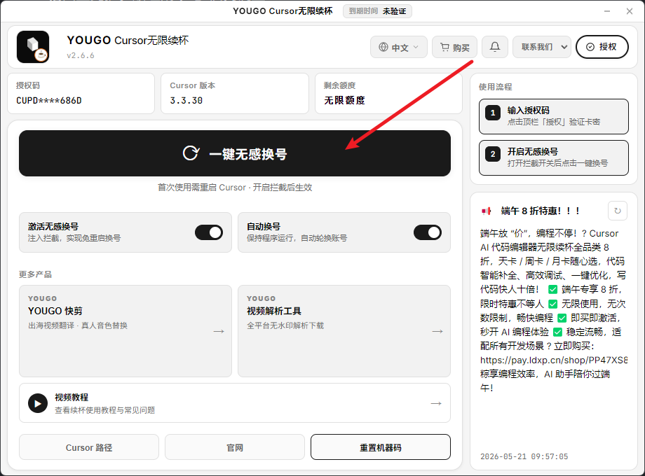Click step number 2 badge icon
The width and height of the screenshot is (645, 476).
tap(493, 154)
